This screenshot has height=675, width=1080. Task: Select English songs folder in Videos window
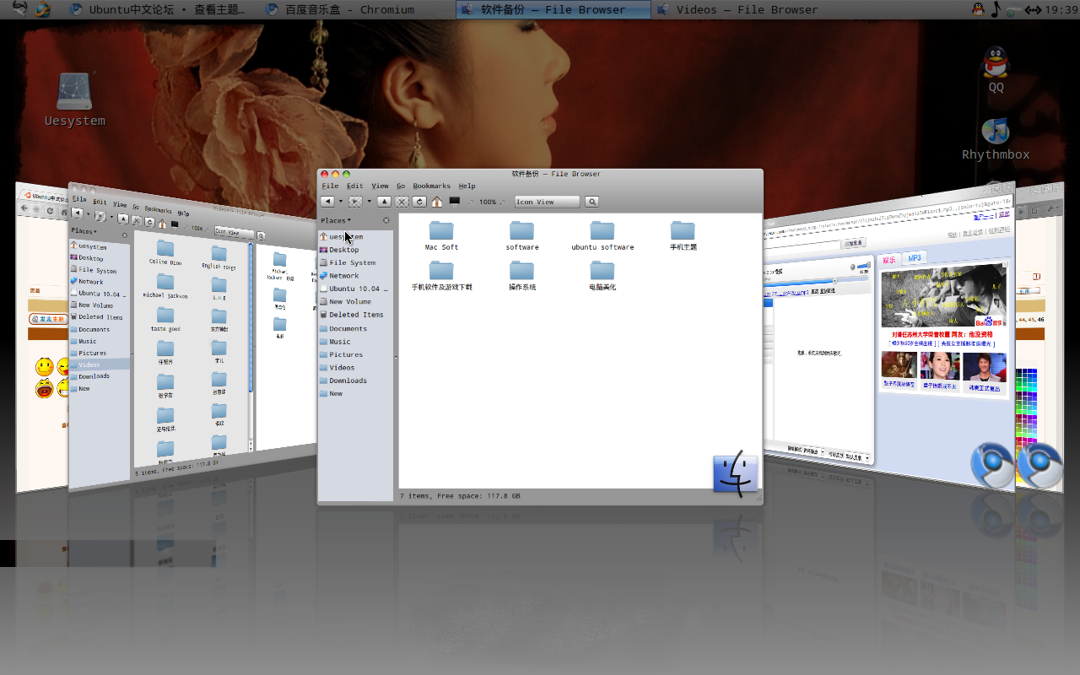(x=219, y=256)
